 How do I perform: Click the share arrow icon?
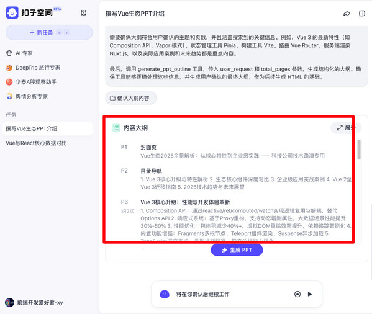tap(347, 14)
